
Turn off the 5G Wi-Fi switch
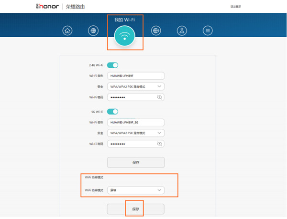point(112,112)
